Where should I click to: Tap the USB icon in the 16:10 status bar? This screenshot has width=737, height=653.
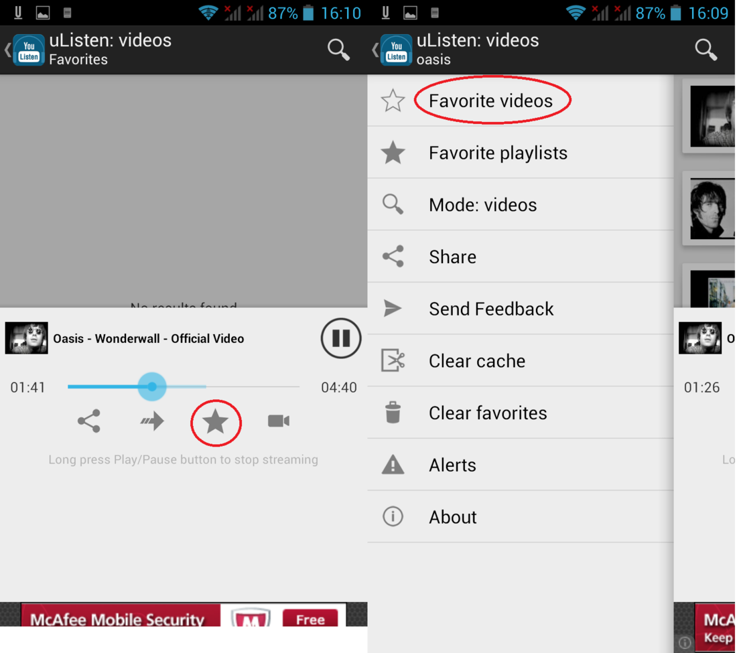(18, 13)
